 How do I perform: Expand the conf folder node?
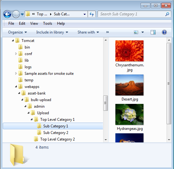click(x=16, y=54)
